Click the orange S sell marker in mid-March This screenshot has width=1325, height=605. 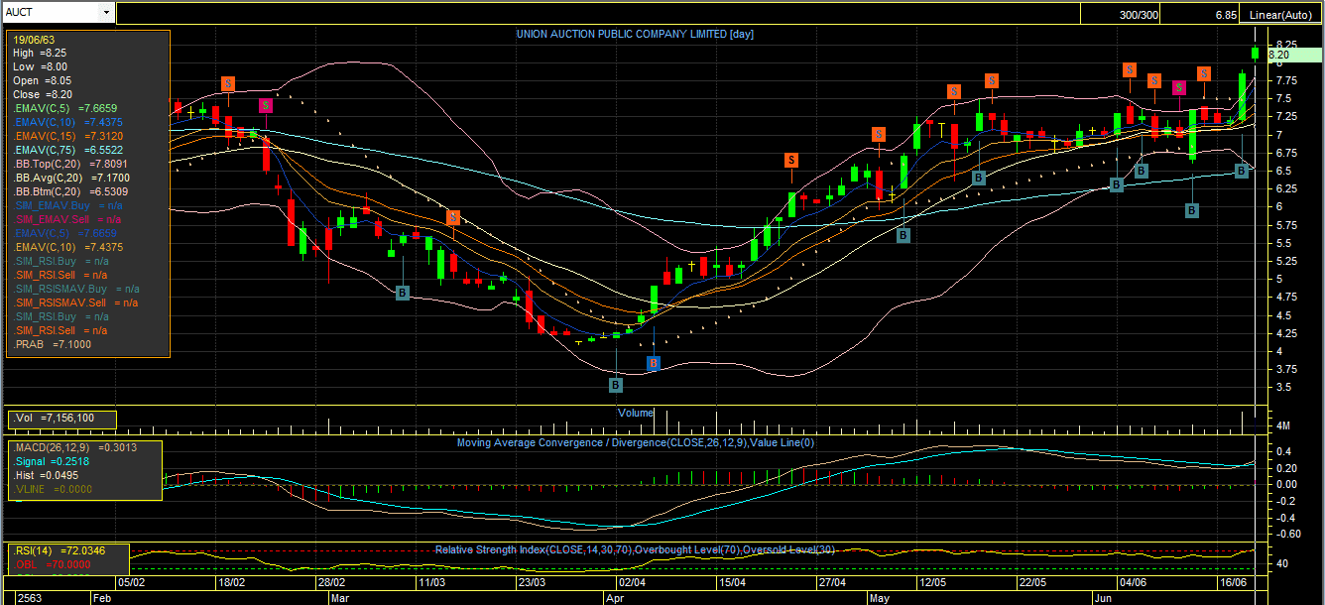[x=453, y=217]
